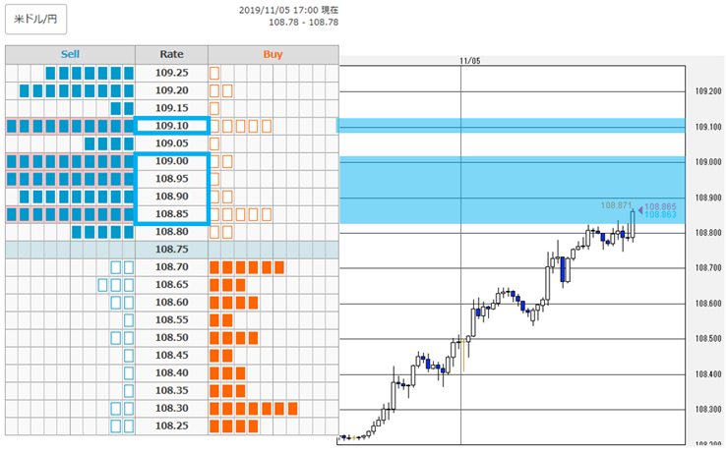Click the 109.00 rate cell
The height and width of the screenshot is (453, 728).
(172, 161)
